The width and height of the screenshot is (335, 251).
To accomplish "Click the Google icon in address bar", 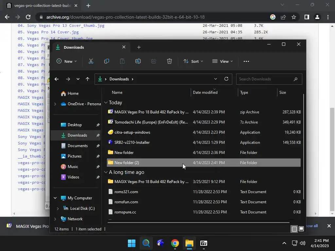I will (x=273, y=17).
